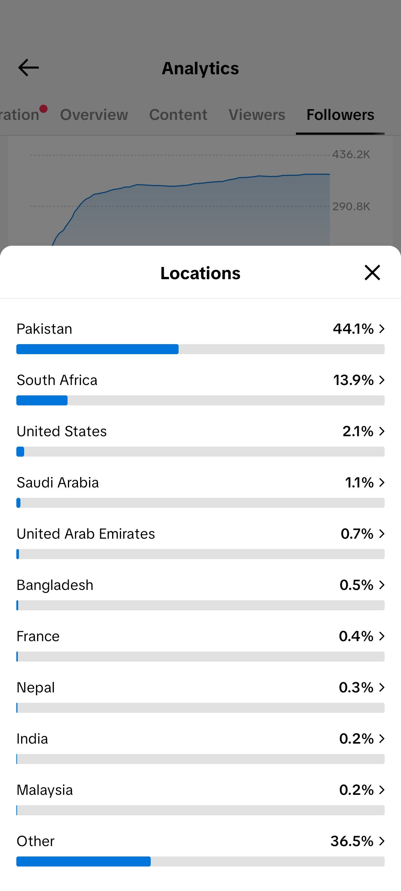Viewport: 401px width, 891px height.
Task: Open Malaysia details chevron
Action: click(382, 790)
